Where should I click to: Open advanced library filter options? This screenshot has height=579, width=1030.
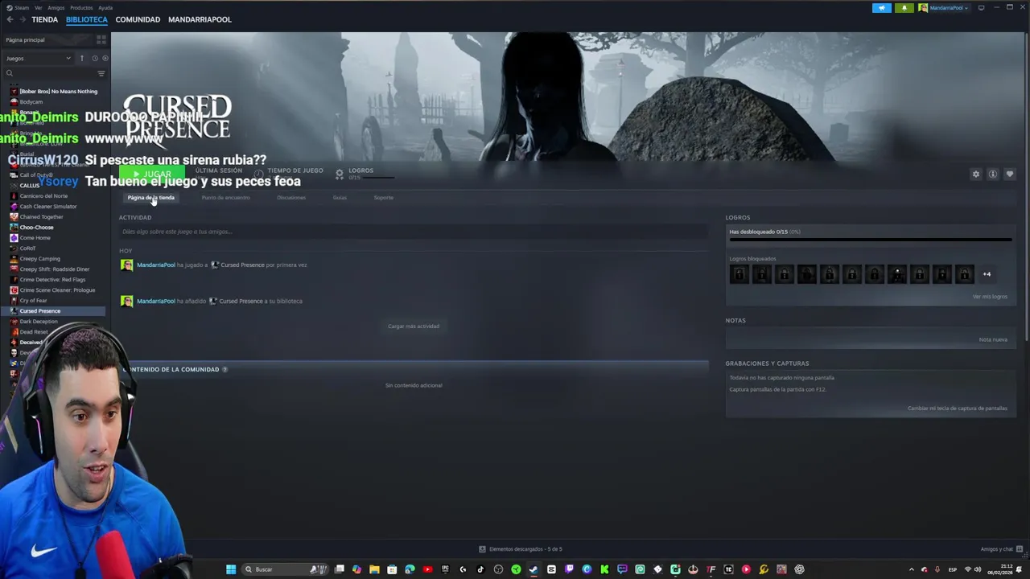101,73
